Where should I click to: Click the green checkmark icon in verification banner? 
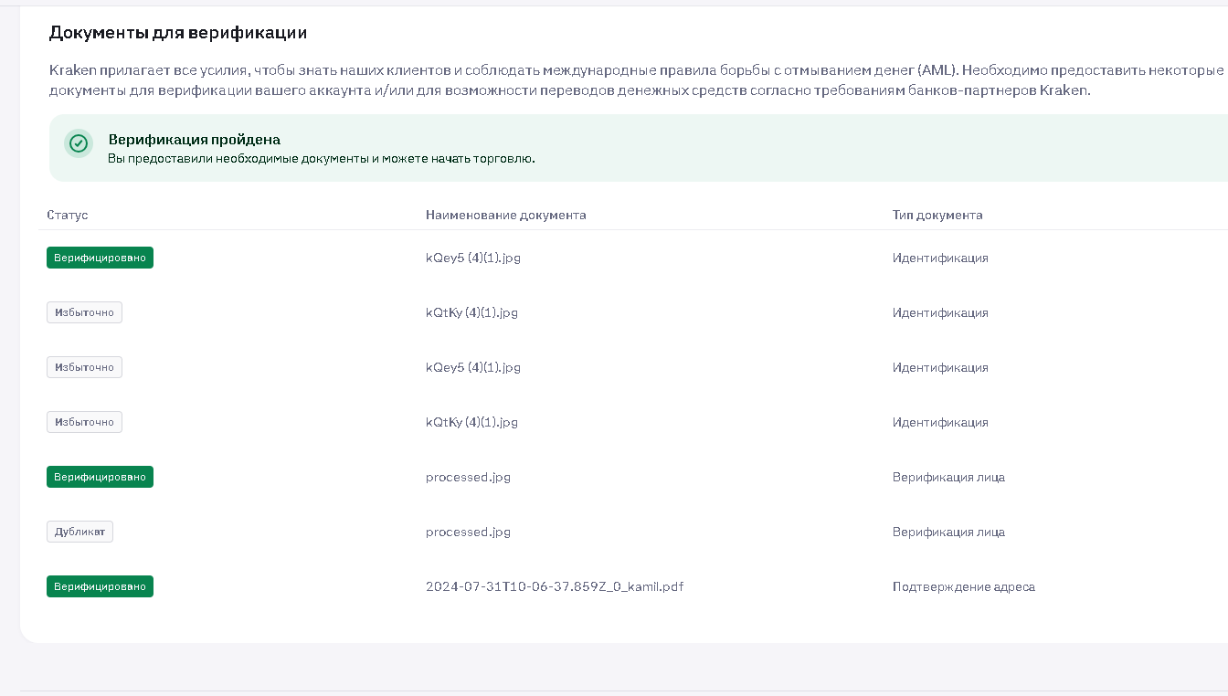(79, 143)
